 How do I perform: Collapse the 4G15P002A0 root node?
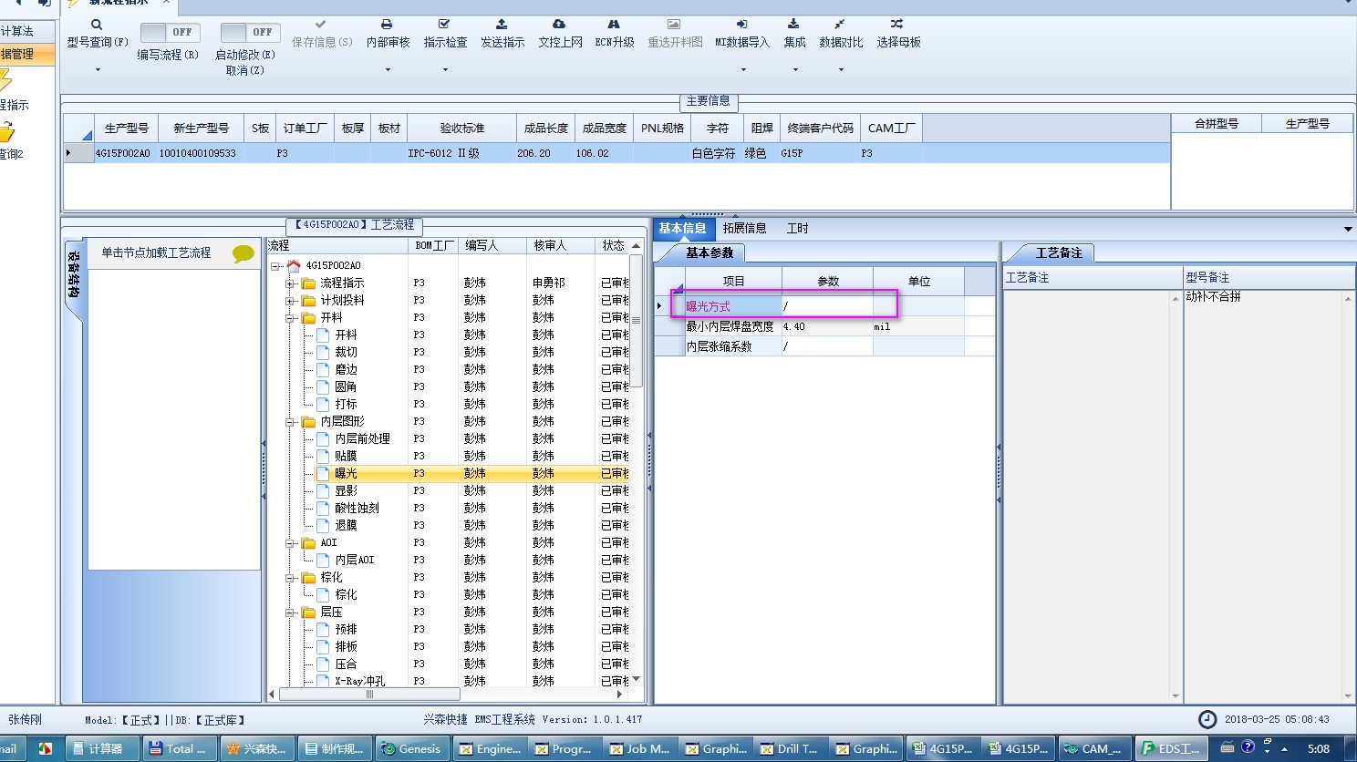click(x=275, y=266)
